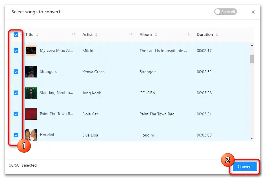Sort songs using Album sort arrows
The height and width of the screenshot is (179, 265).
pos(156,35)
